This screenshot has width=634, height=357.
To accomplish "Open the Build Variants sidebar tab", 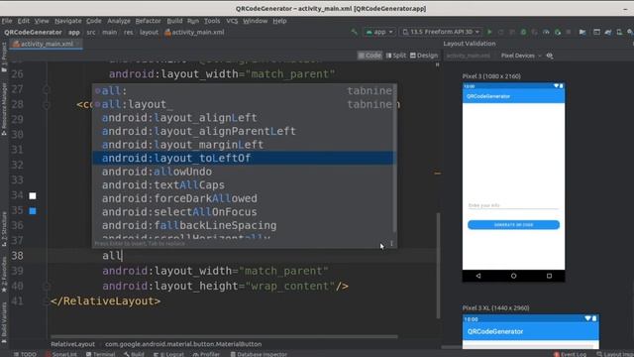I will pyautogui.click(x=4, y=322).
